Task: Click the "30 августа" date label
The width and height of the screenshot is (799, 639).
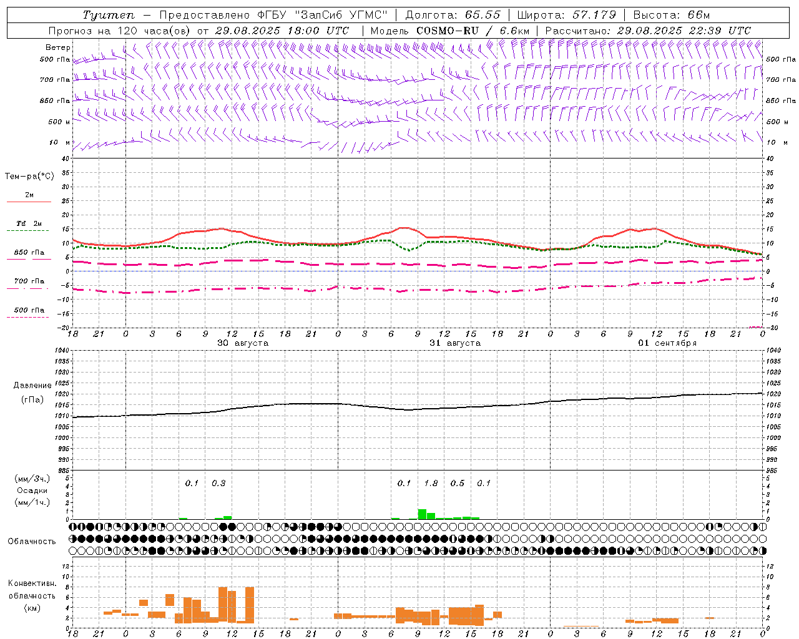Action: (x=243, y=343)
